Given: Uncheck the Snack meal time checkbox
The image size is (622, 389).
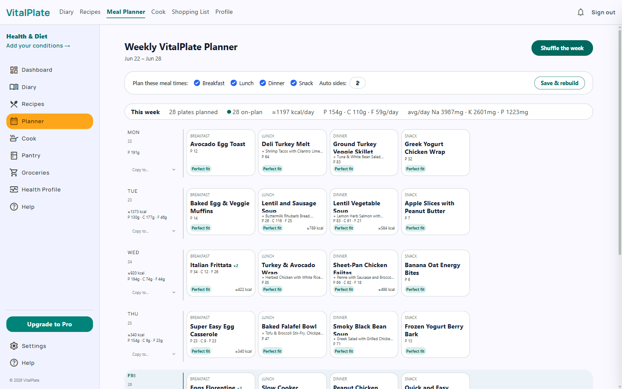Looking at the screenshot, I should point(293,83).
